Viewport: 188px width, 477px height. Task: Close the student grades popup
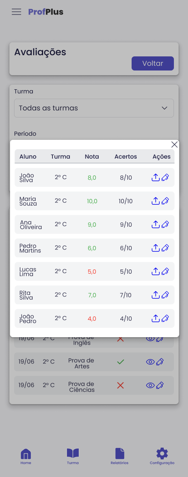pyautogui.click(x=174, y=145)
